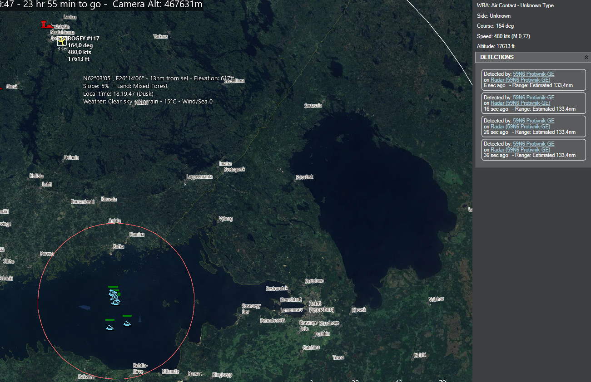Click the DETECTIONS section header
Viewport: 591px width, 382px height.
point(497,57)
